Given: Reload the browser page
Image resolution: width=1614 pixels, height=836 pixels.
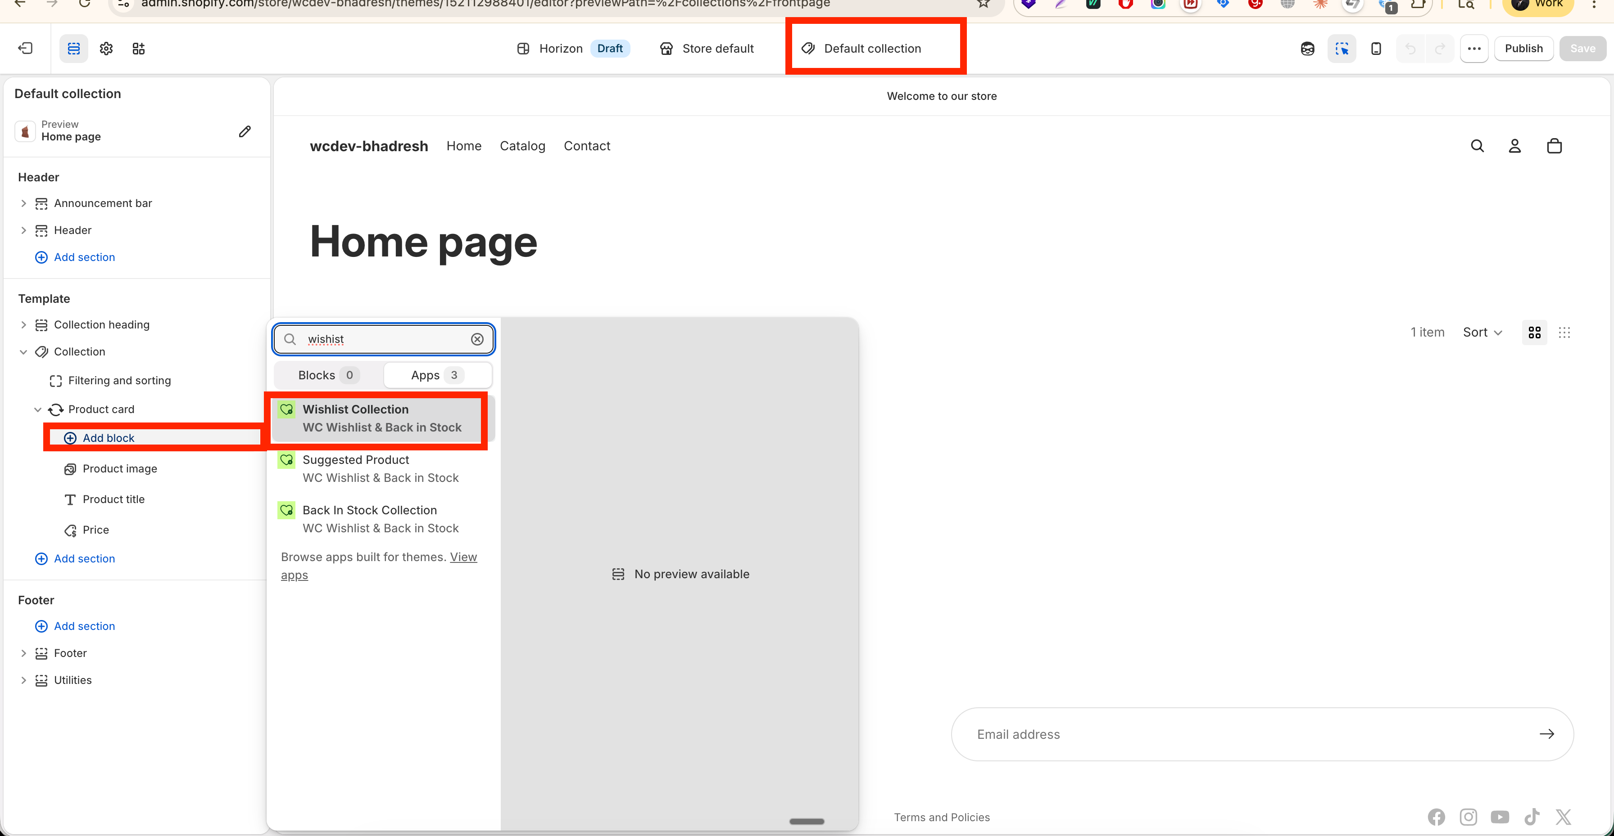Looking at the screenshot, I should tap(84, 4).
